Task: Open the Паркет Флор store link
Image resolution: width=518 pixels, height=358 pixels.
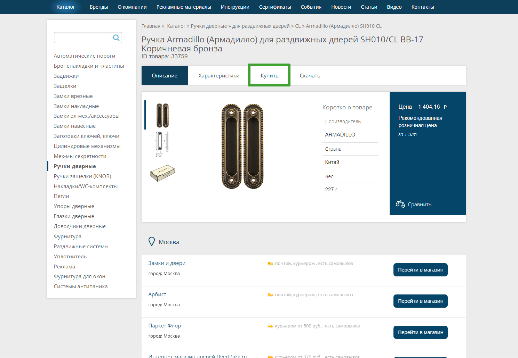Action: [165, 326]
